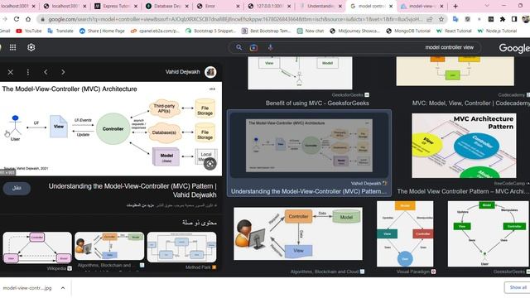This screenshot has width=530, height=298.
Task: Open the Best Bootstrap Tem bookmark
Action: (x=267, y=31)
